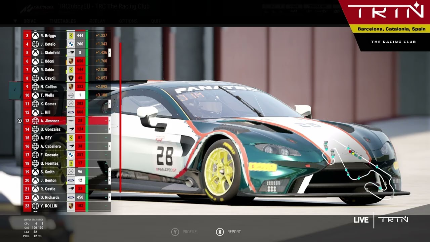430x242 pixels.
Task: Open the DRIVE menu
Action: pyautogui.click(x=30, y=21)
